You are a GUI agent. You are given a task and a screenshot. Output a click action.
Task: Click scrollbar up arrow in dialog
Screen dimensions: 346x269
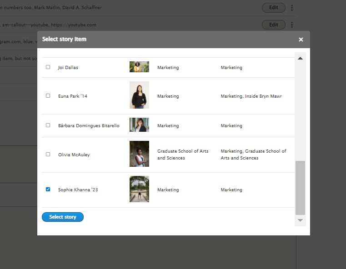coord(300,58)
